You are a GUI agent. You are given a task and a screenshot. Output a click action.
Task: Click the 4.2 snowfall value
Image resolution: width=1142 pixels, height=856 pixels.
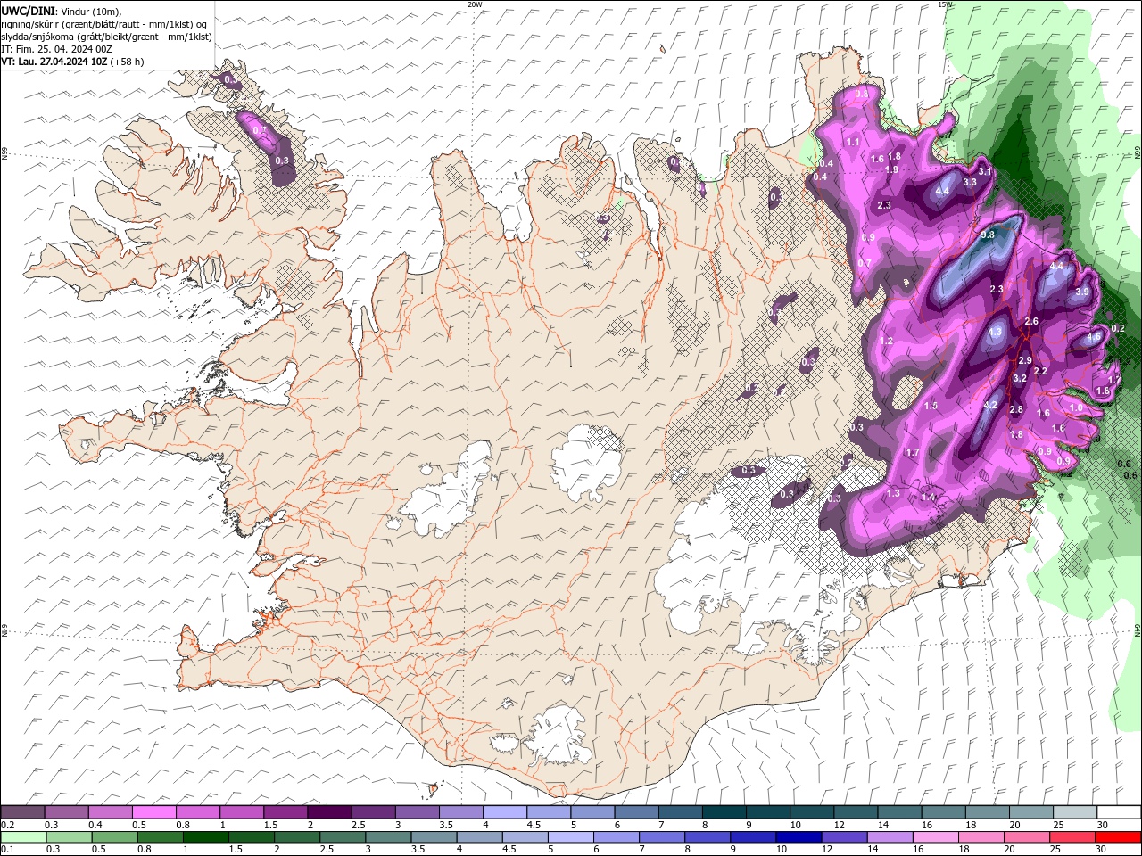click(x=990, y=405)
